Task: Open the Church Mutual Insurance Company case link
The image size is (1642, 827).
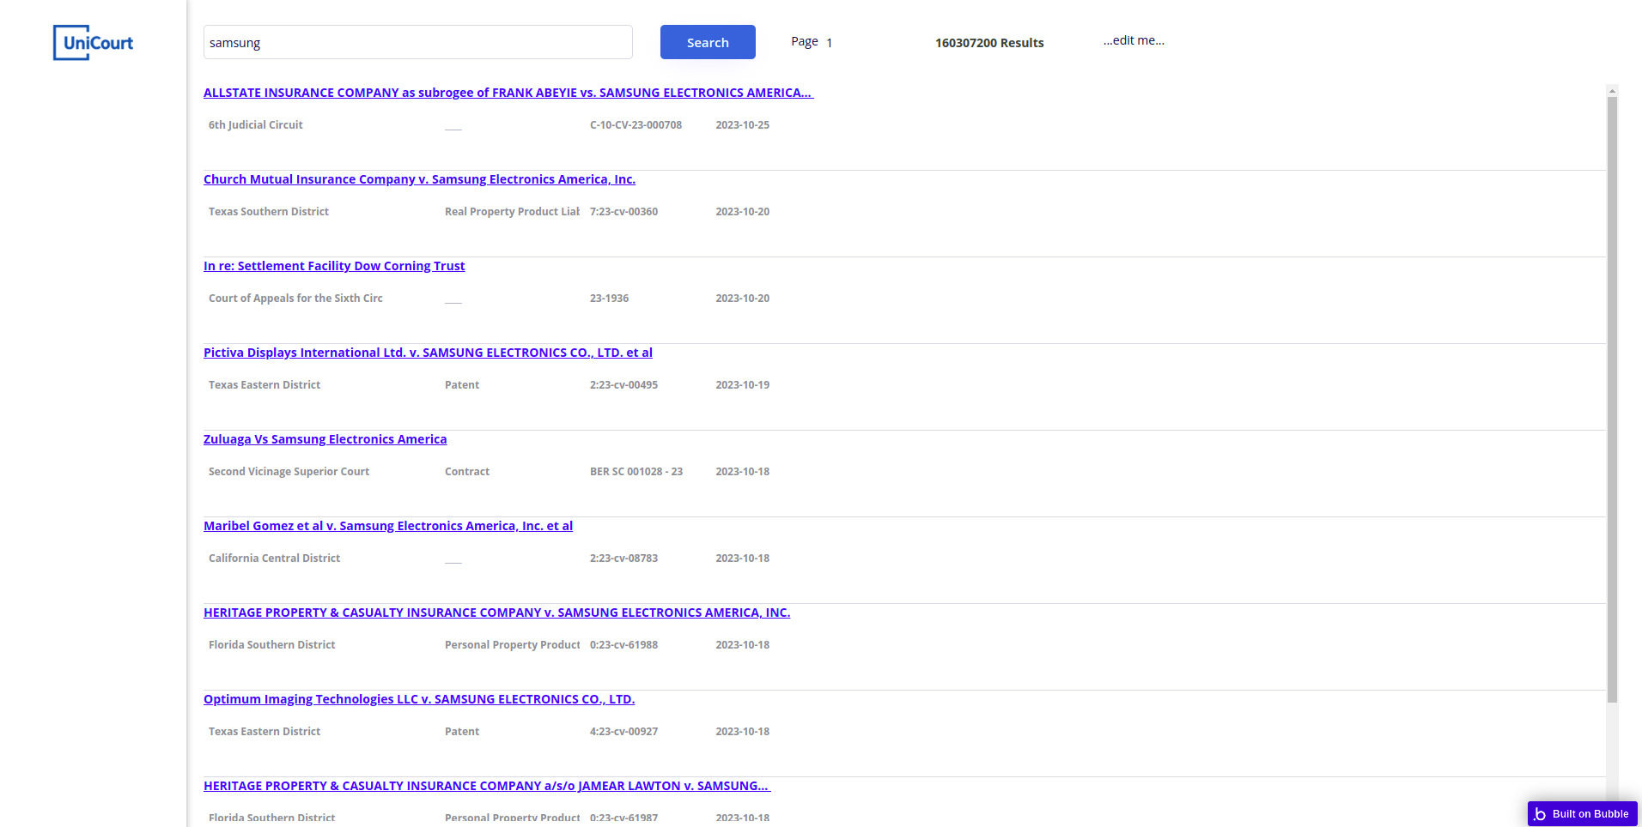Action: 419,179
